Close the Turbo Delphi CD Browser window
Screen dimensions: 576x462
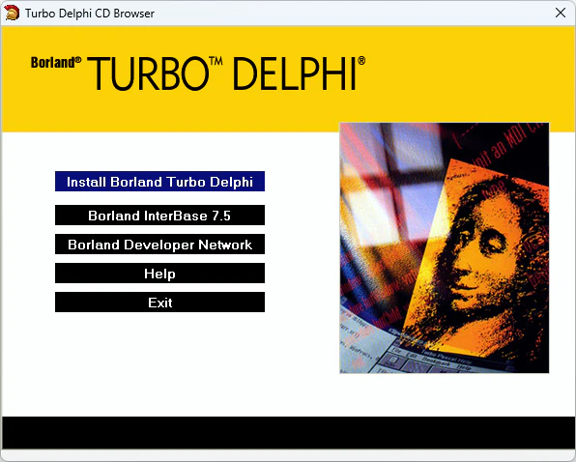(x=561, y=13)
